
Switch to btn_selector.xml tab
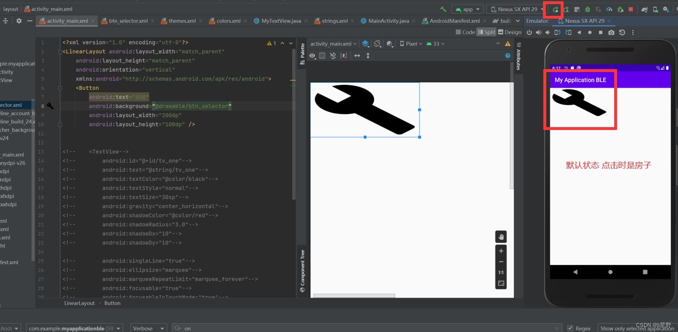tap(128, 21)
